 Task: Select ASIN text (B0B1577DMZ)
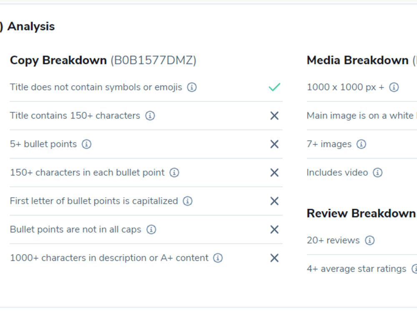153,61
